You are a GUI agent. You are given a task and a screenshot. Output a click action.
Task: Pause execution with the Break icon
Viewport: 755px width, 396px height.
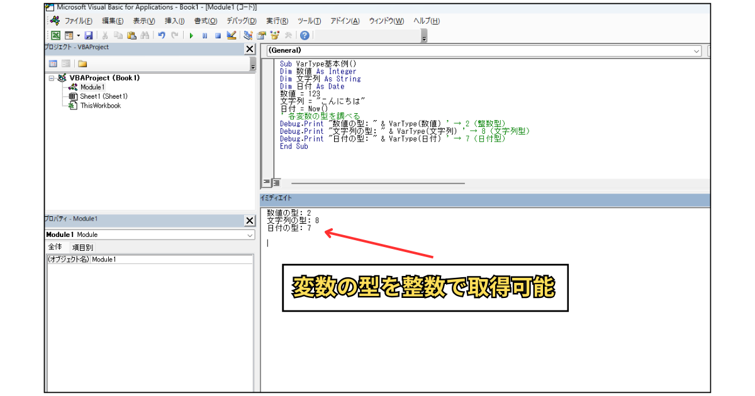204,36
